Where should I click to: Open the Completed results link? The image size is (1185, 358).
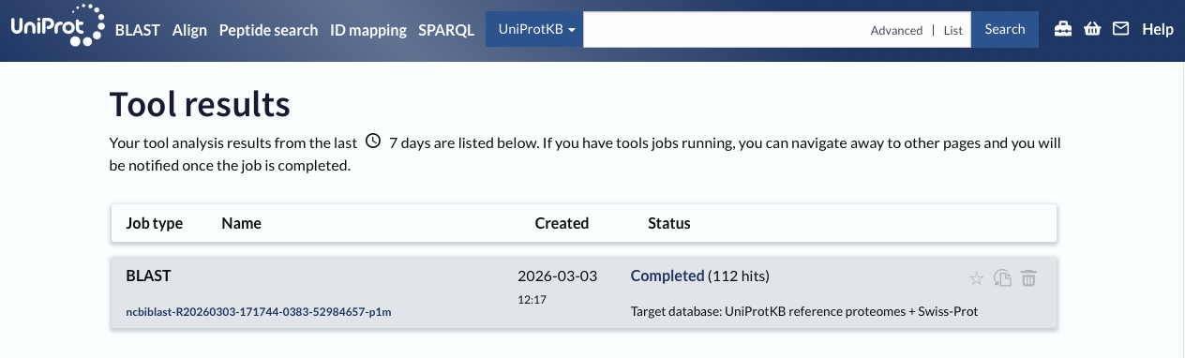point(667,276)
